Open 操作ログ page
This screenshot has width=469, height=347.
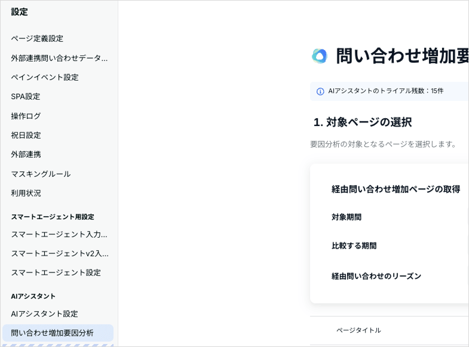coord(26,116)
